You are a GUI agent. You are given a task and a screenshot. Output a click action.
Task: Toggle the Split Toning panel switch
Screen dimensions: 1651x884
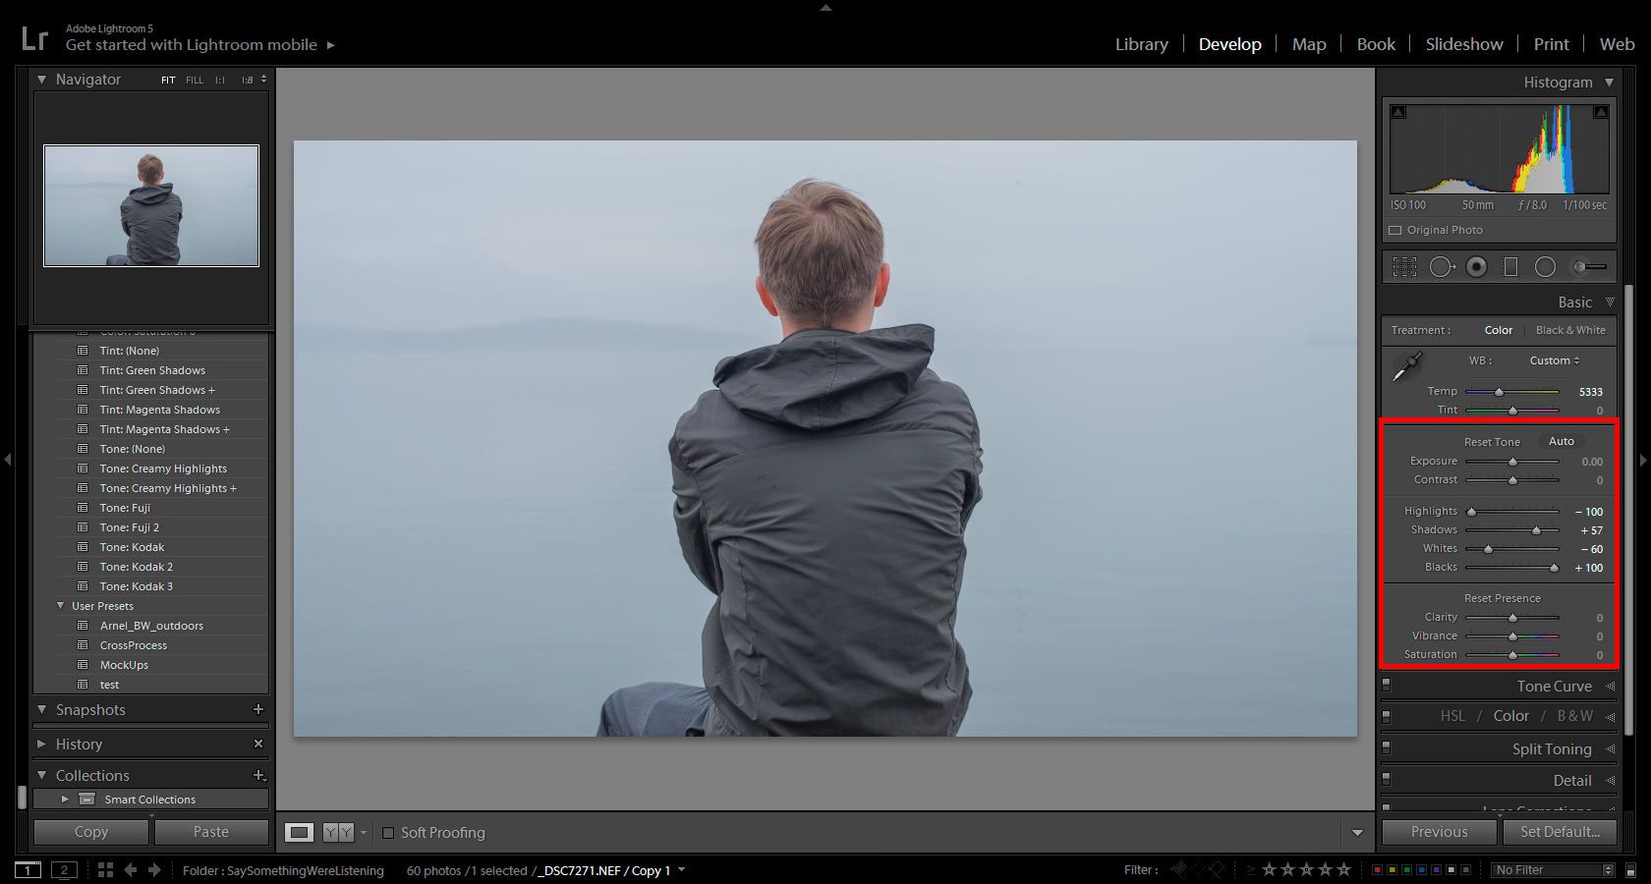[1387, 747]
